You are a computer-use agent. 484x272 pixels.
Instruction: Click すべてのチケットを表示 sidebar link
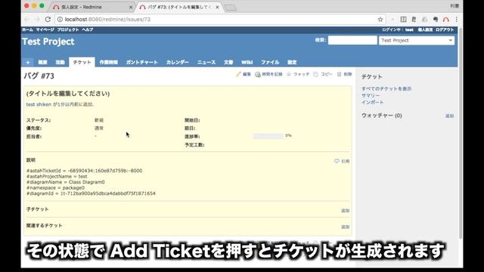[x=386, y=89]
